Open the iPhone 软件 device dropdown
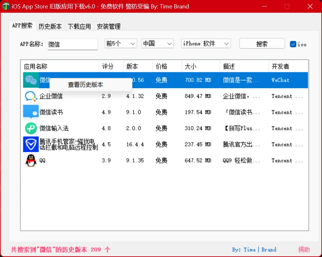322x257 pixels. 206,43
